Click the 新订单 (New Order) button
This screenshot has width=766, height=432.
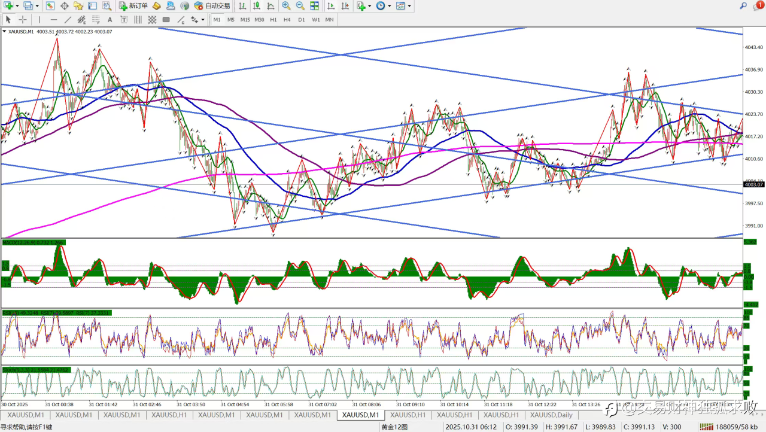(133, 6)
